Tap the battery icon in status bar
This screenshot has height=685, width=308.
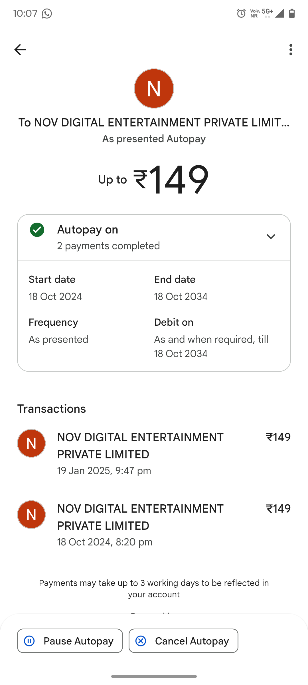pyautogui.click(x=292, y=13)
